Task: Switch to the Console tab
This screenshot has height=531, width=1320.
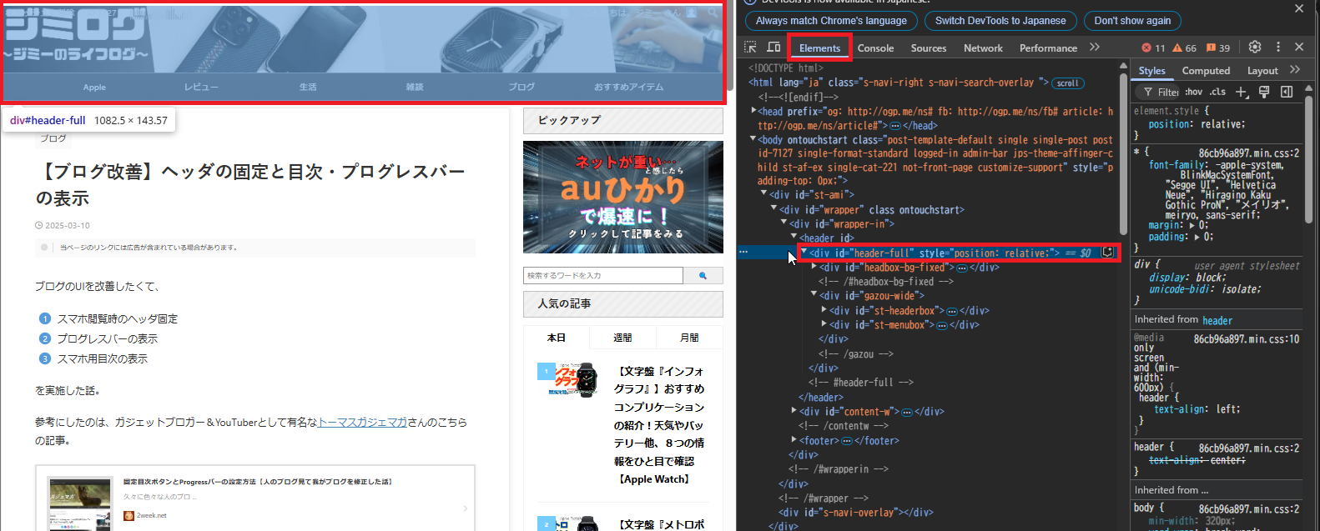Action: [x=875, y=48]
